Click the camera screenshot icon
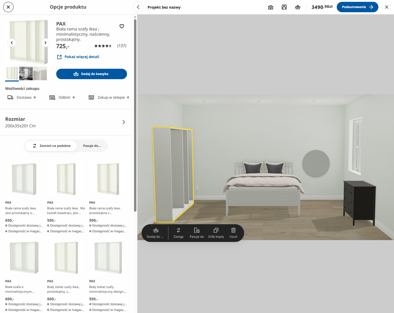The height and width of the screenshot is (313, 394). pos(271,7)
